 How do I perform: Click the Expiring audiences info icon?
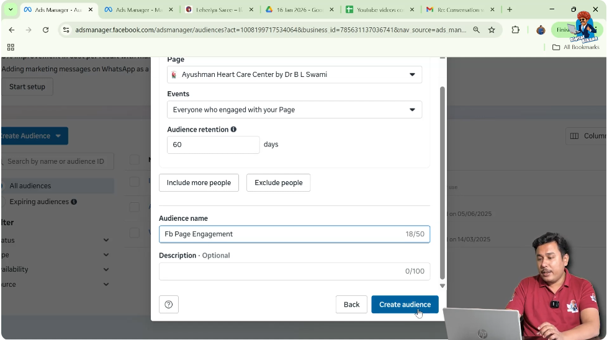click(x=74, y=202)
